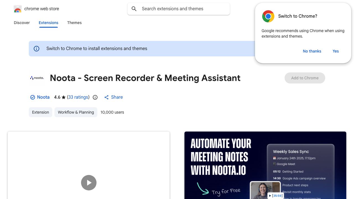Screen dimensions: 354x199
Task: Open the Noota publisher link
Action: click(x=43, y=97)
